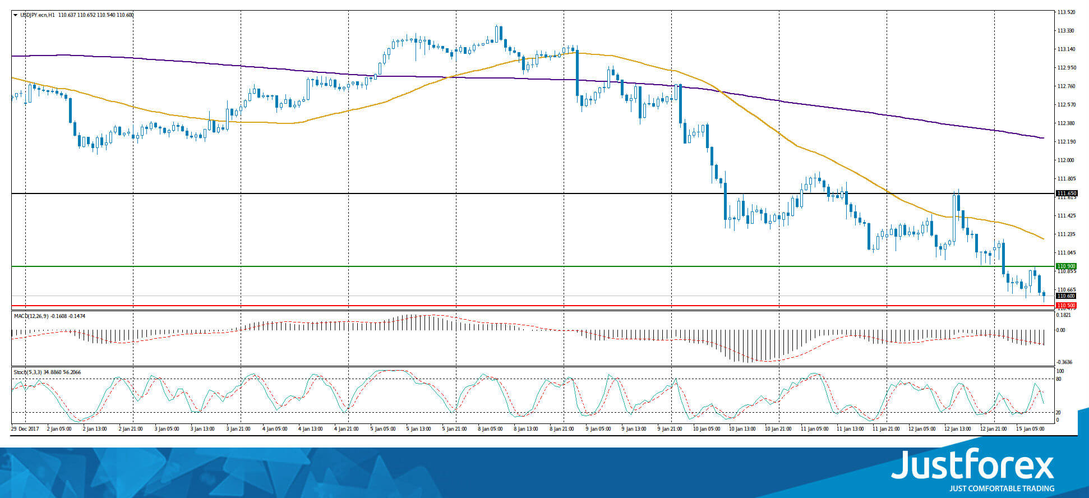The height and width of the screenshot is (498, 1089).
Task: Click the current price tag 110.600
Action: coord(1067,296)
